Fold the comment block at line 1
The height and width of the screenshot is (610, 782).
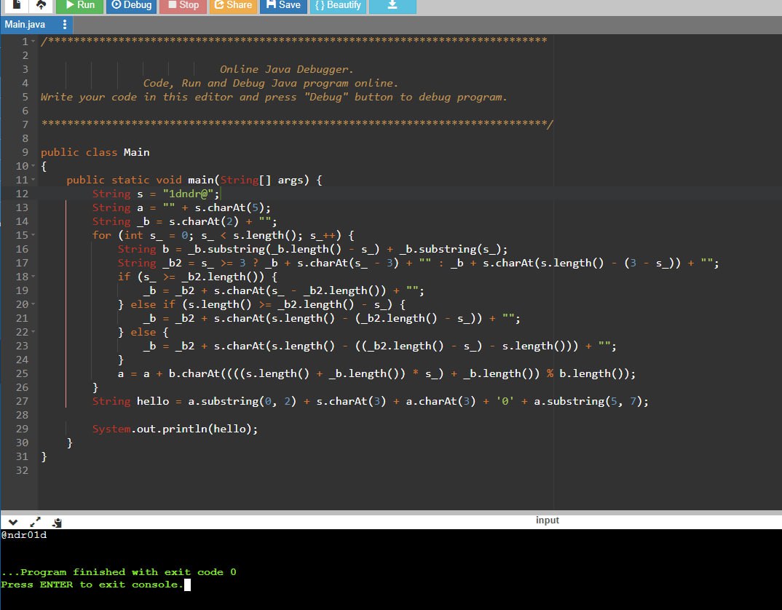[33, 41]
